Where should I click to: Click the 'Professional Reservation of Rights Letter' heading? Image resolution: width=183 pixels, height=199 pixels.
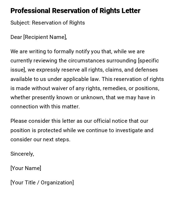75,11
